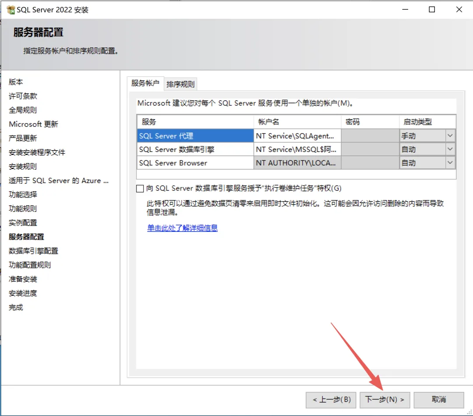Screen dimensions: 473x416
Task: Click 安装进度 step in sidebar
Action: click(x=23, y=293)
